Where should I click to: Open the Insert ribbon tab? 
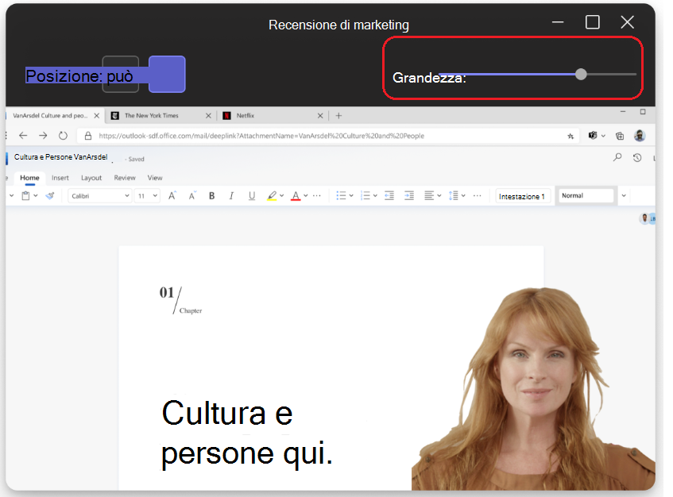(x=60, y=178)
